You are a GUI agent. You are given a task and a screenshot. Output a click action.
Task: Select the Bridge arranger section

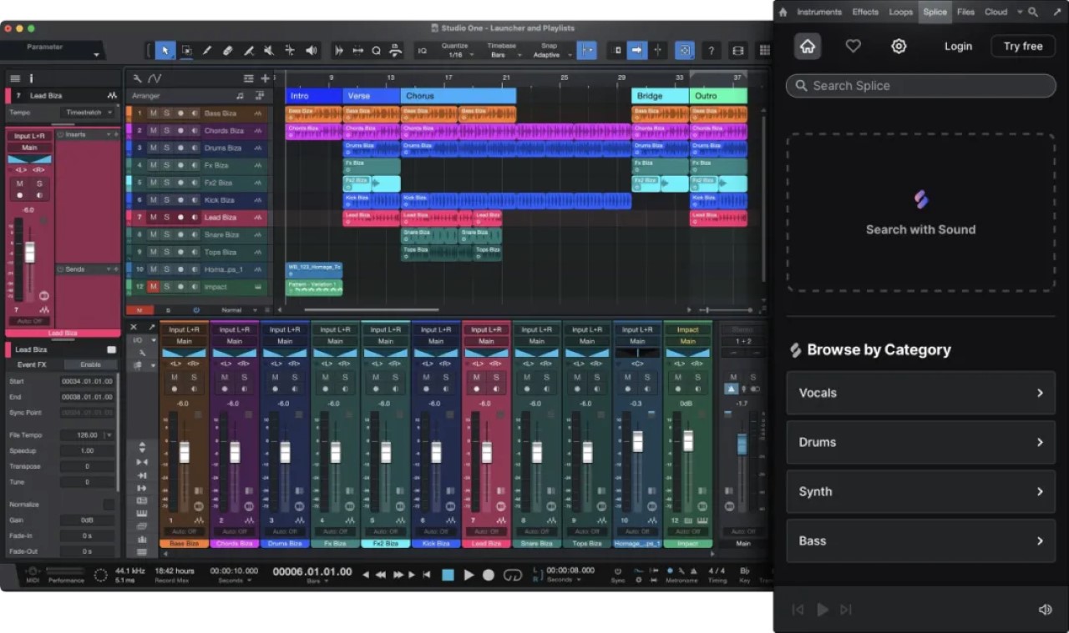coord(660,96)
